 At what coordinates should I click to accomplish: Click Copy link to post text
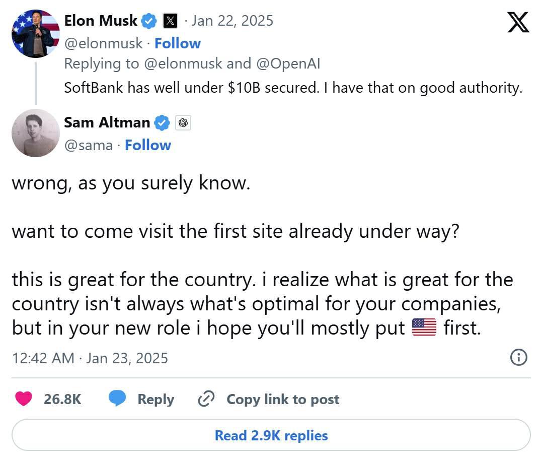[x=283, y=399]
